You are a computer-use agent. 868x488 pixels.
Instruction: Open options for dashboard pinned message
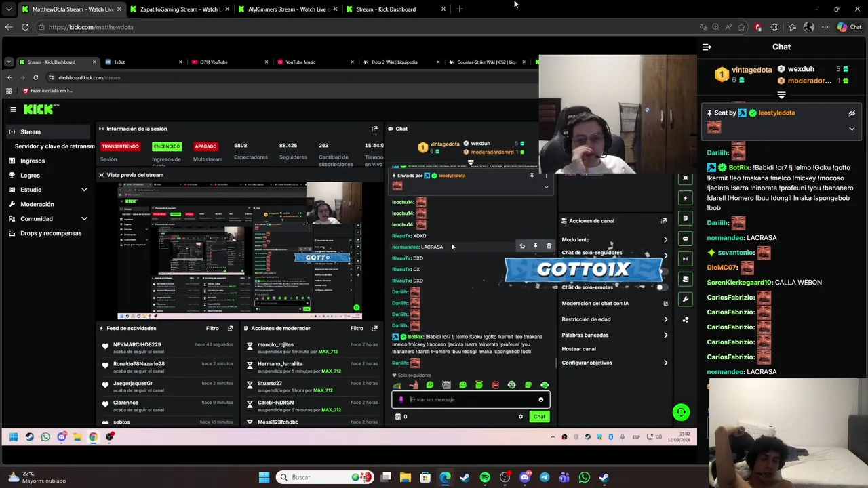coord(546,176)
